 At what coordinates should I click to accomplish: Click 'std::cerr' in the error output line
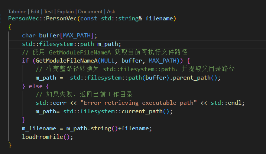coord(51,103)
